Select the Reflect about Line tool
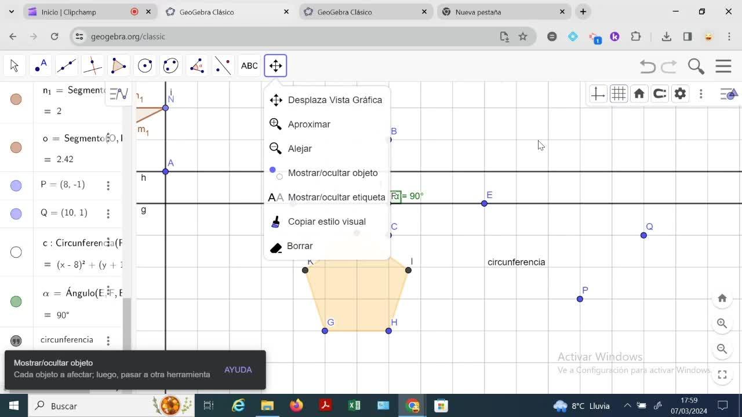 pos(223,66)
